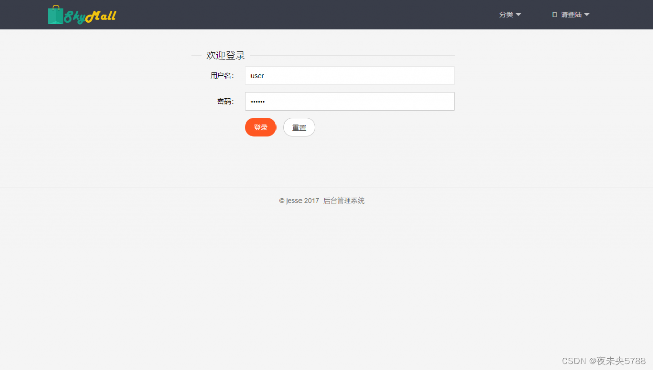Click into the 密码 password field
The height and width of the screenshot is (370, 653).
click(x=349, y=102)
